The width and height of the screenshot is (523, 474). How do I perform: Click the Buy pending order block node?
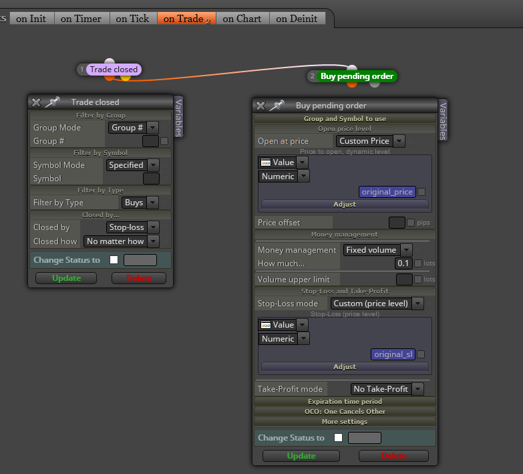[357, 76]
